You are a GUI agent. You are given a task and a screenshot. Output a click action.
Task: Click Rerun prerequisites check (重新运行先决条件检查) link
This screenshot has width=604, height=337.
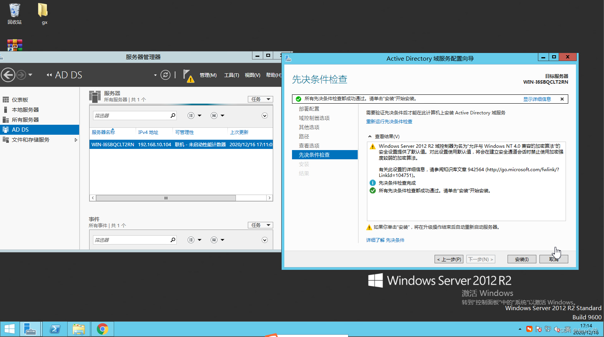(389, 122)
